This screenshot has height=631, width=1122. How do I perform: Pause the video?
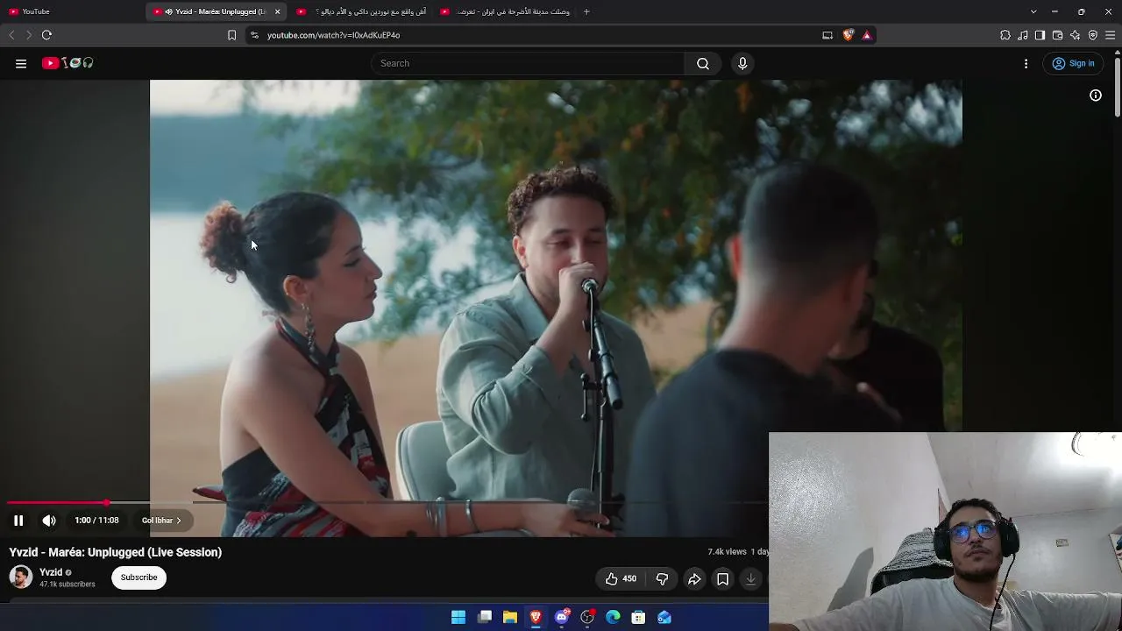[18, 521]
